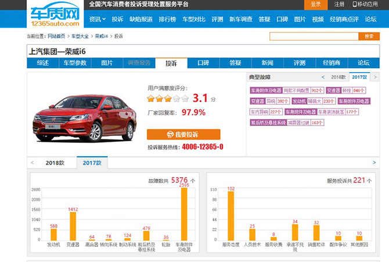Open 图片 in the top navigation bar
The image size is (389, 262).
click(300, 19)
